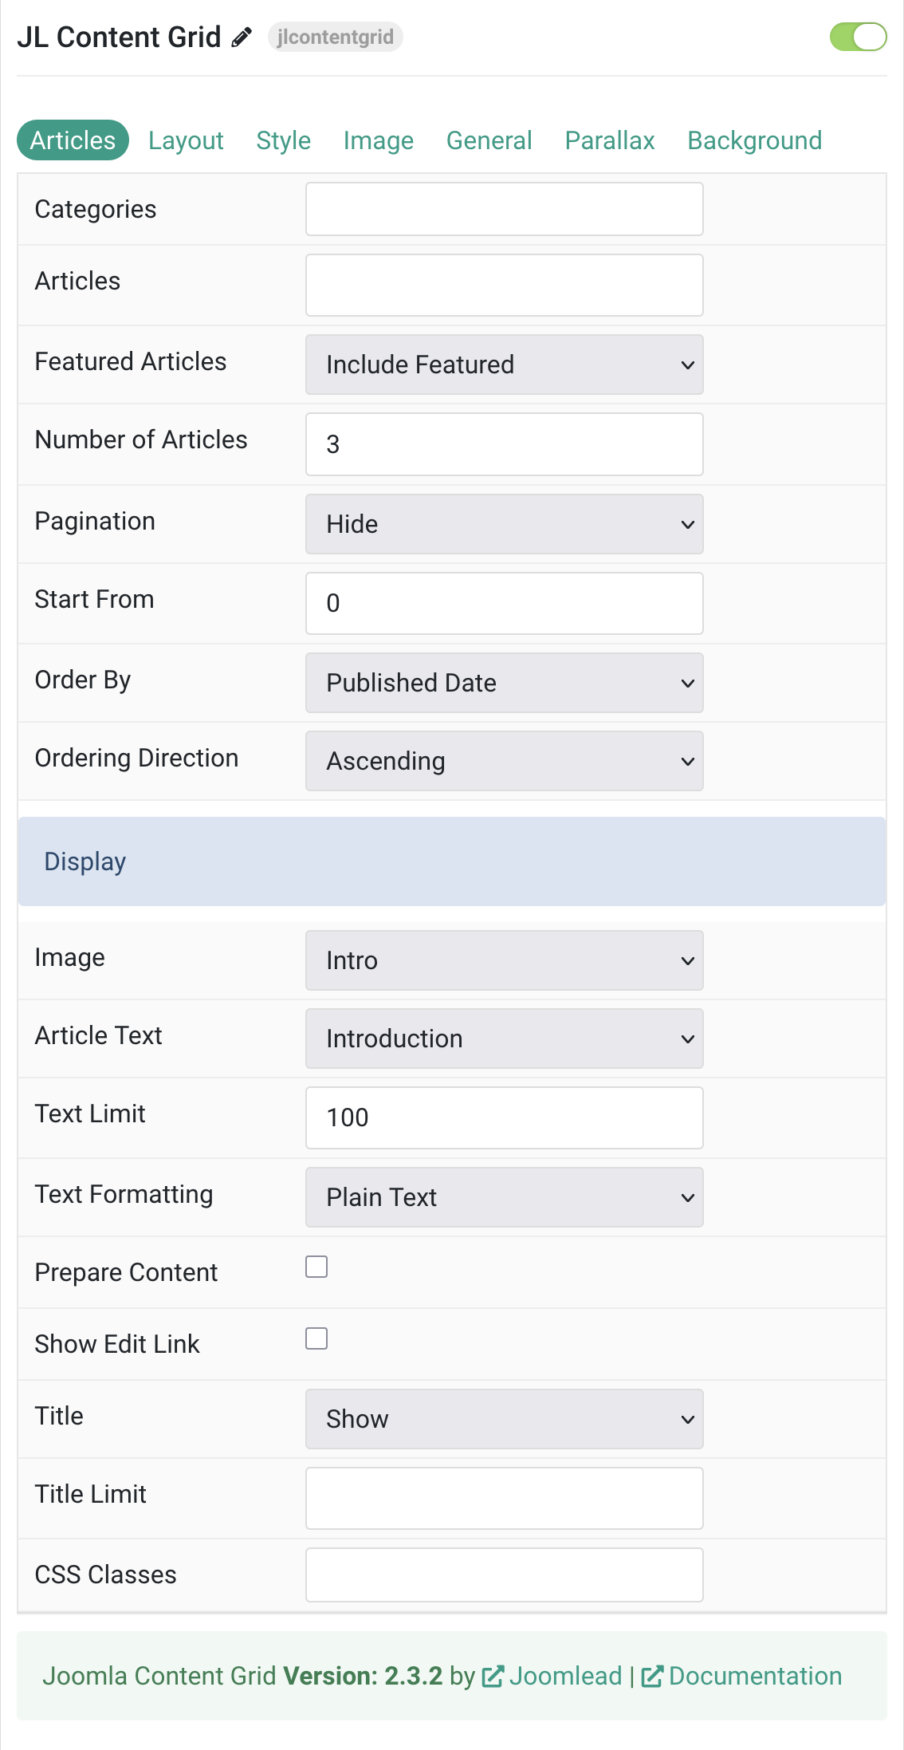This screenshot has width=904, height=1750.
Task: Go to the Background tab
Action: (x=755, y=140)
